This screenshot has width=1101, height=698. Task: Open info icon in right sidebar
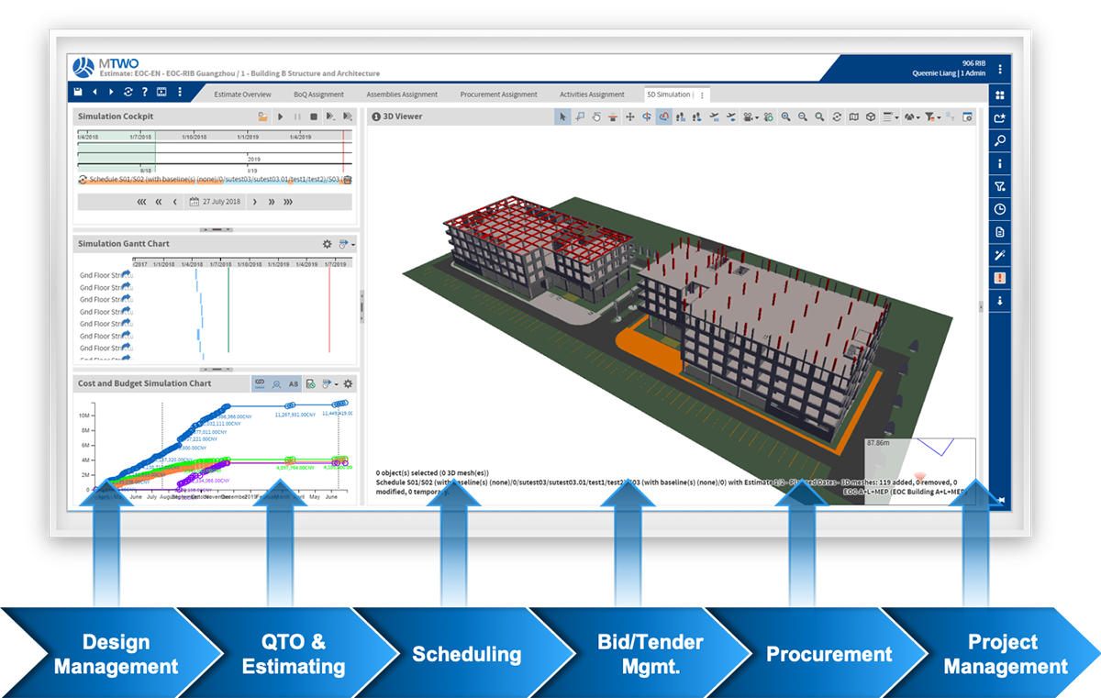(x=1000, y=163)
